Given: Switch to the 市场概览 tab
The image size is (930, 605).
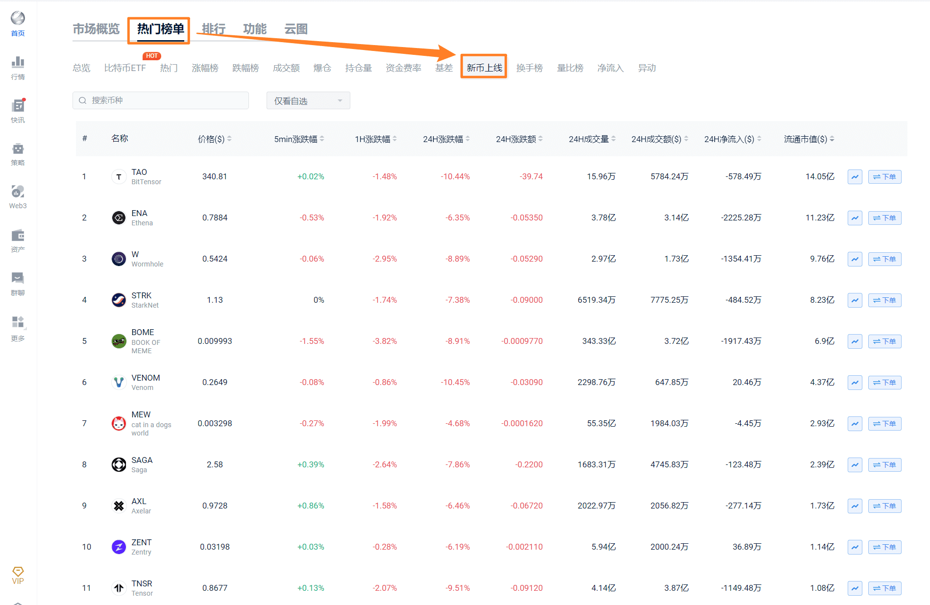Looking at the screenshot, I should 96,29.
